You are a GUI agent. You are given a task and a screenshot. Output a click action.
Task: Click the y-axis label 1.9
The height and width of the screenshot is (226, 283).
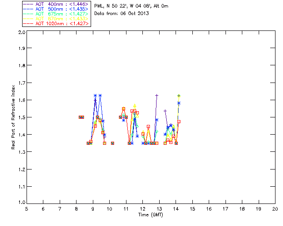point(22,48)
